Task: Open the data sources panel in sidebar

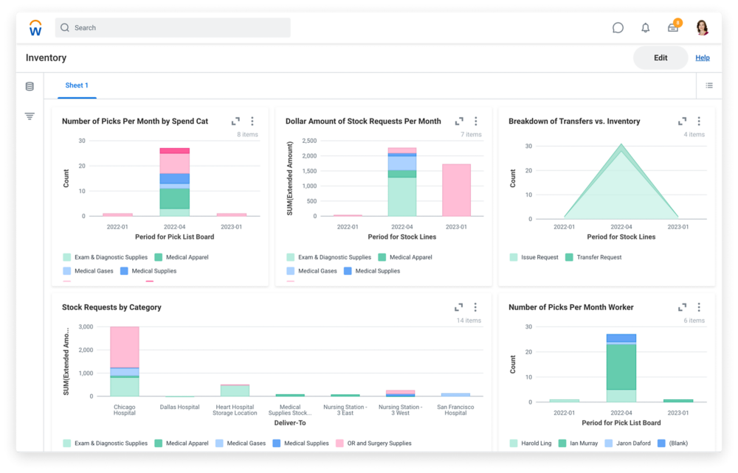Action: pyautogui.click(x=29, y=86)
